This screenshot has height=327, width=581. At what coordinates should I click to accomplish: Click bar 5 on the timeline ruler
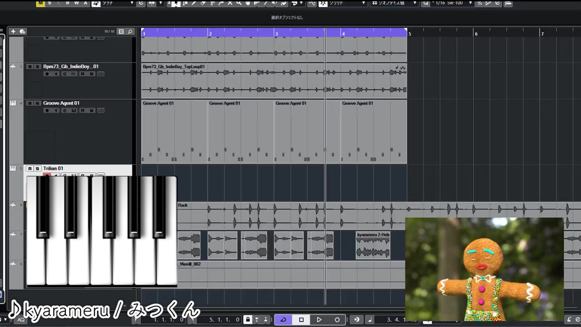point(410,34)
